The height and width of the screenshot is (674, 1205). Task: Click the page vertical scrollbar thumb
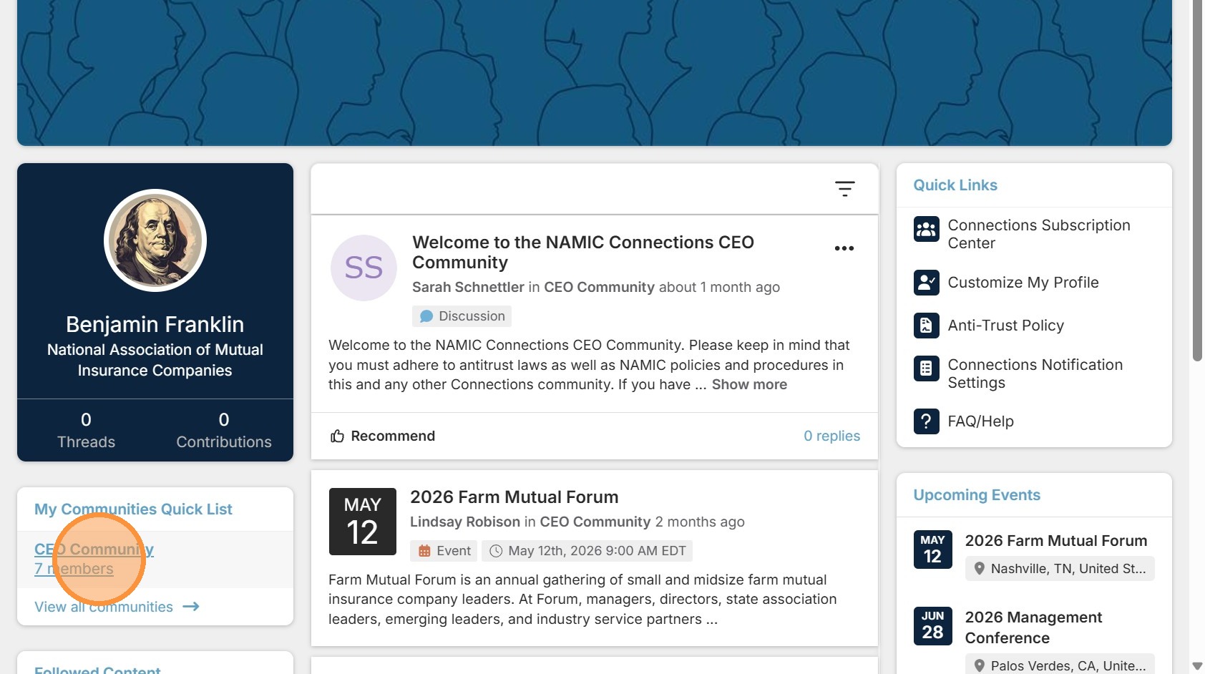point(1197,179)
